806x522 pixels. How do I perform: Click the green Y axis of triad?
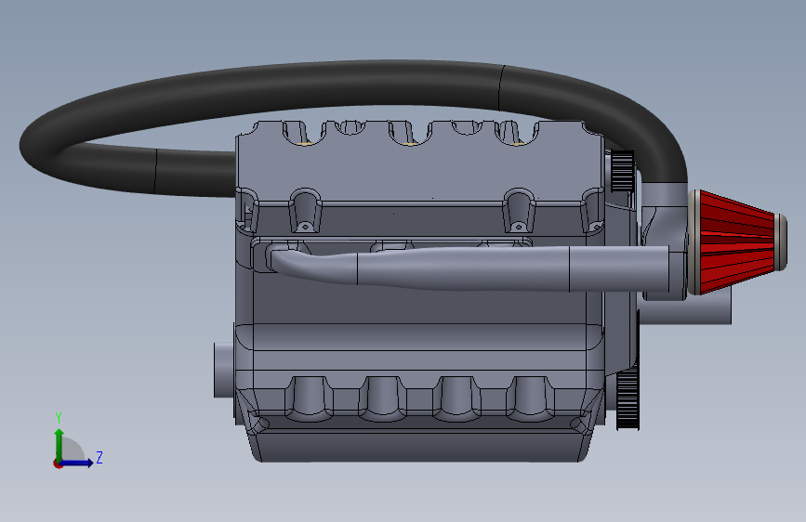(x=59, y=446)
